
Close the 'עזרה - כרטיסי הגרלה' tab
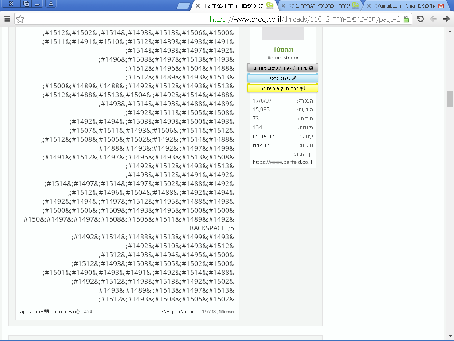tap(283, 6)
